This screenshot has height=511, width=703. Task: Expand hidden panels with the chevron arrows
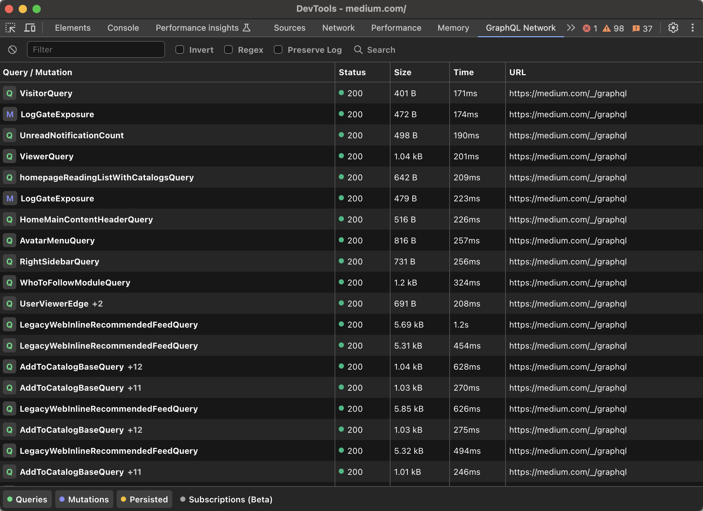[571, 28]
